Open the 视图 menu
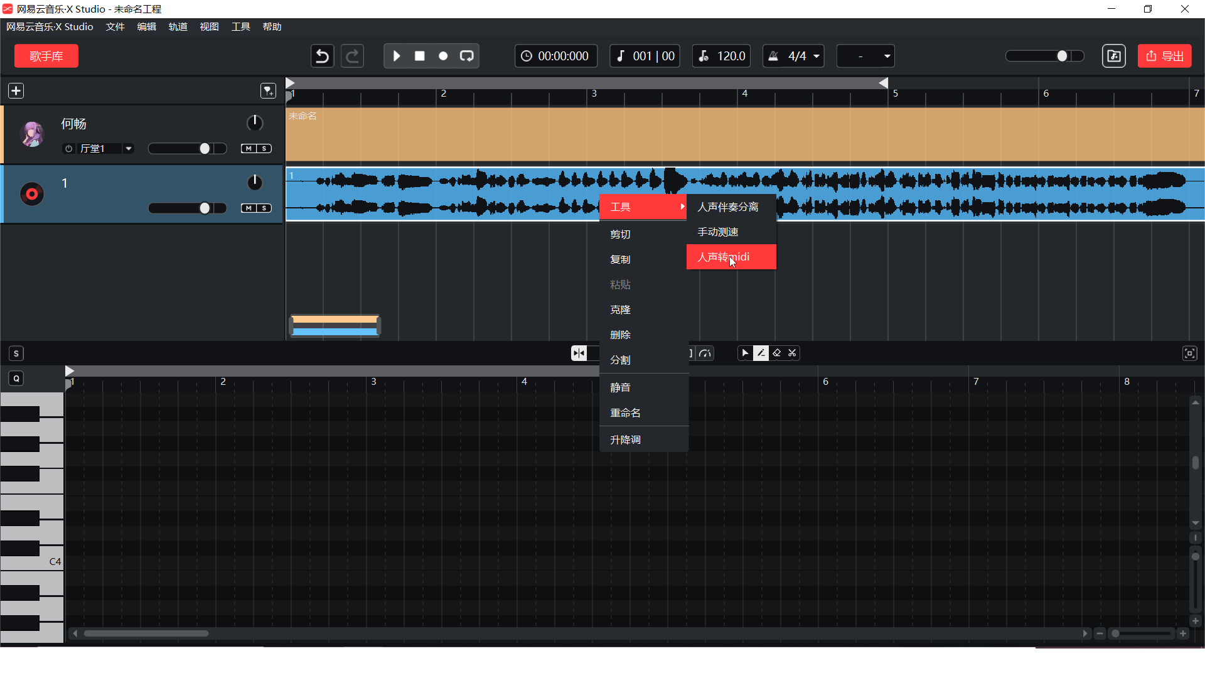Viewport: 1205px width, 678px height. coord(209,27)
